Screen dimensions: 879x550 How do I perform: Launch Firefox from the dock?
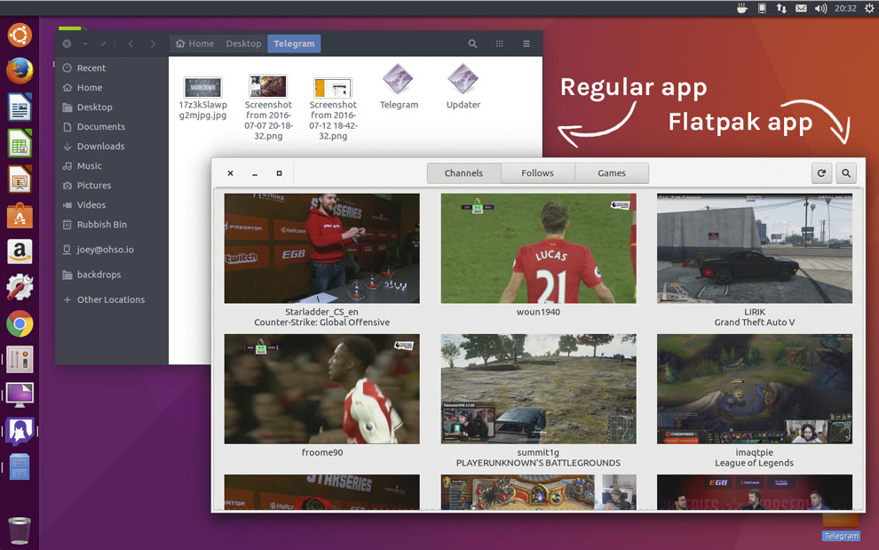(x=19, y=71)
